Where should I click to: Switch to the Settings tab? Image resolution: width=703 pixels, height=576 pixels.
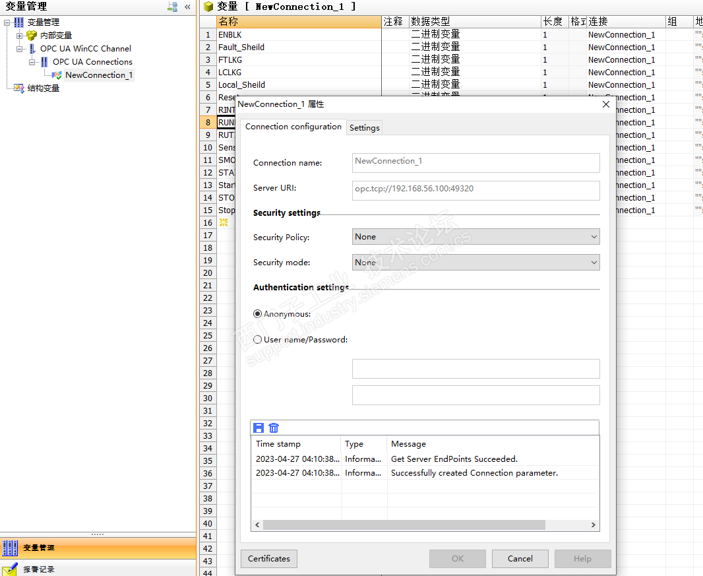(365, 128)
